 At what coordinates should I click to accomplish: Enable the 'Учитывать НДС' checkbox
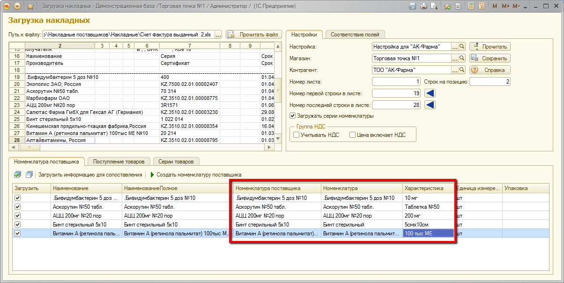click(x=296, y=135)
